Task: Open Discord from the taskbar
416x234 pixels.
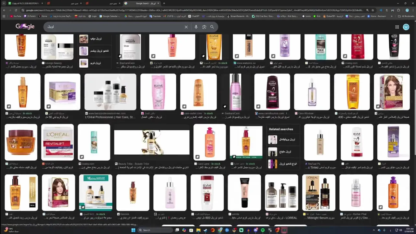Action: pos(255,230)
